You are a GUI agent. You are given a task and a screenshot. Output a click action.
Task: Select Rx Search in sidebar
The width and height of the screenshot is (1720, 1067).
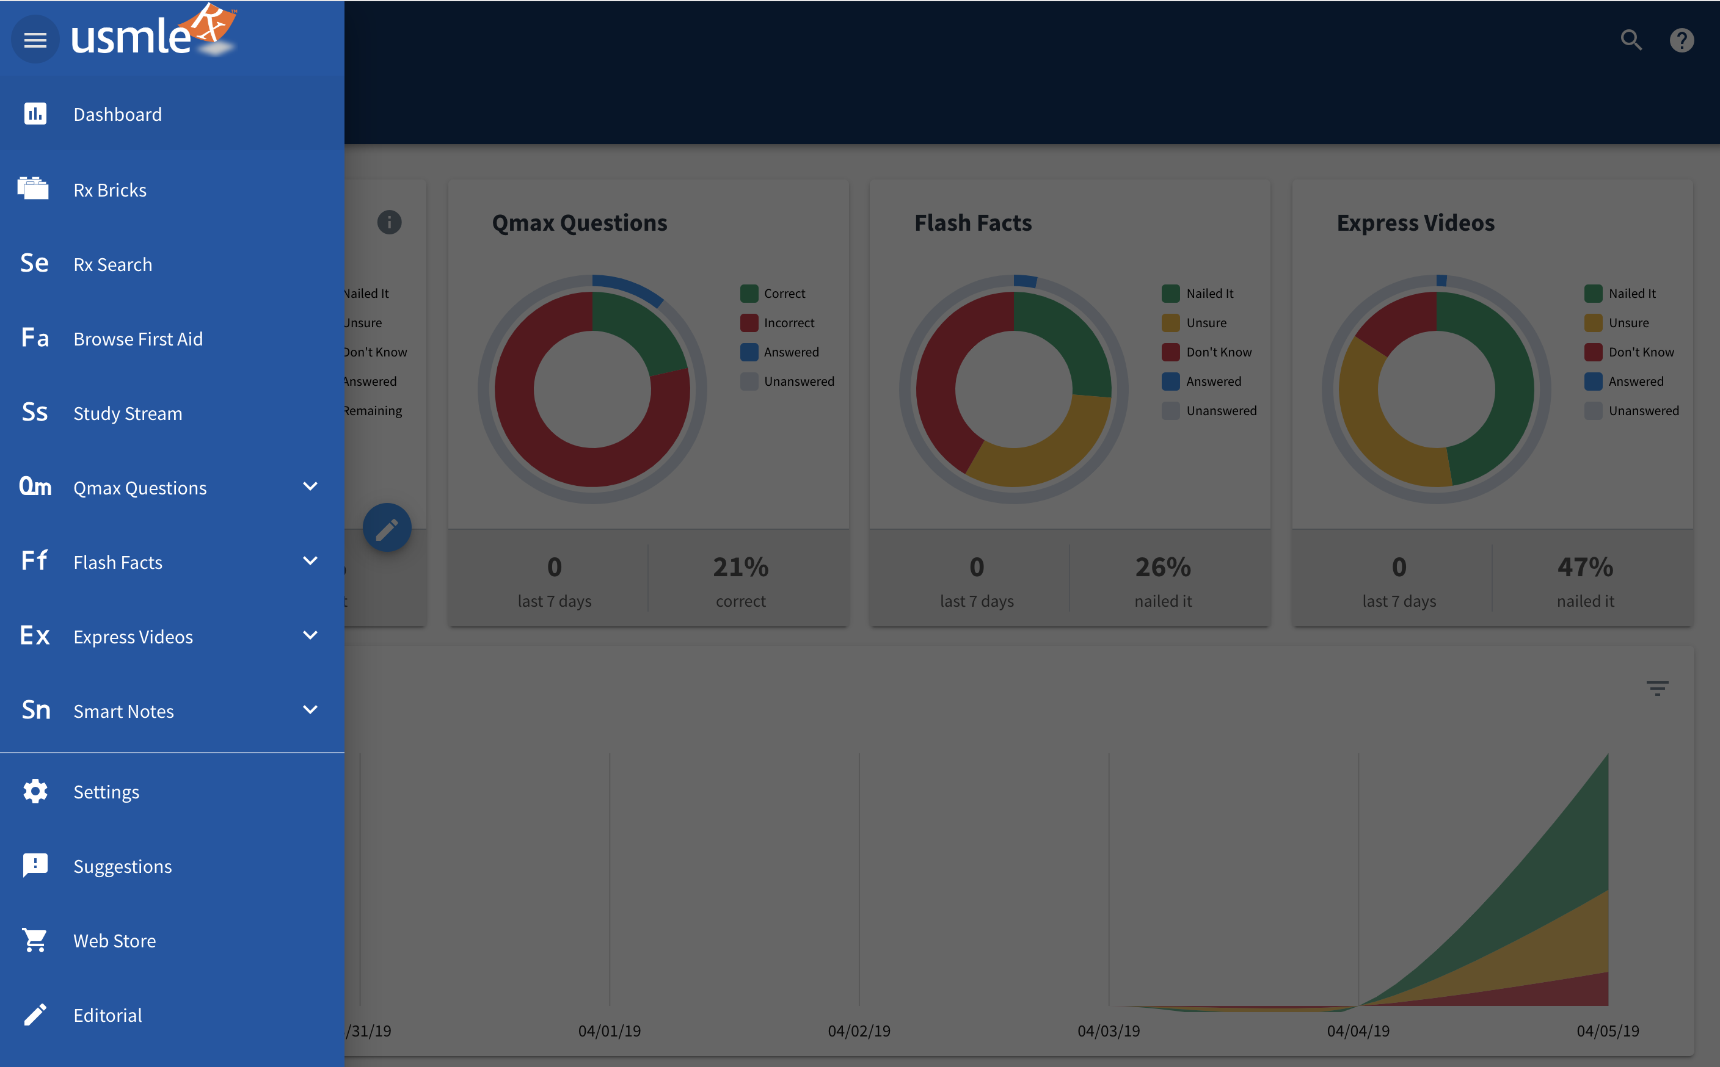[172, 264]
